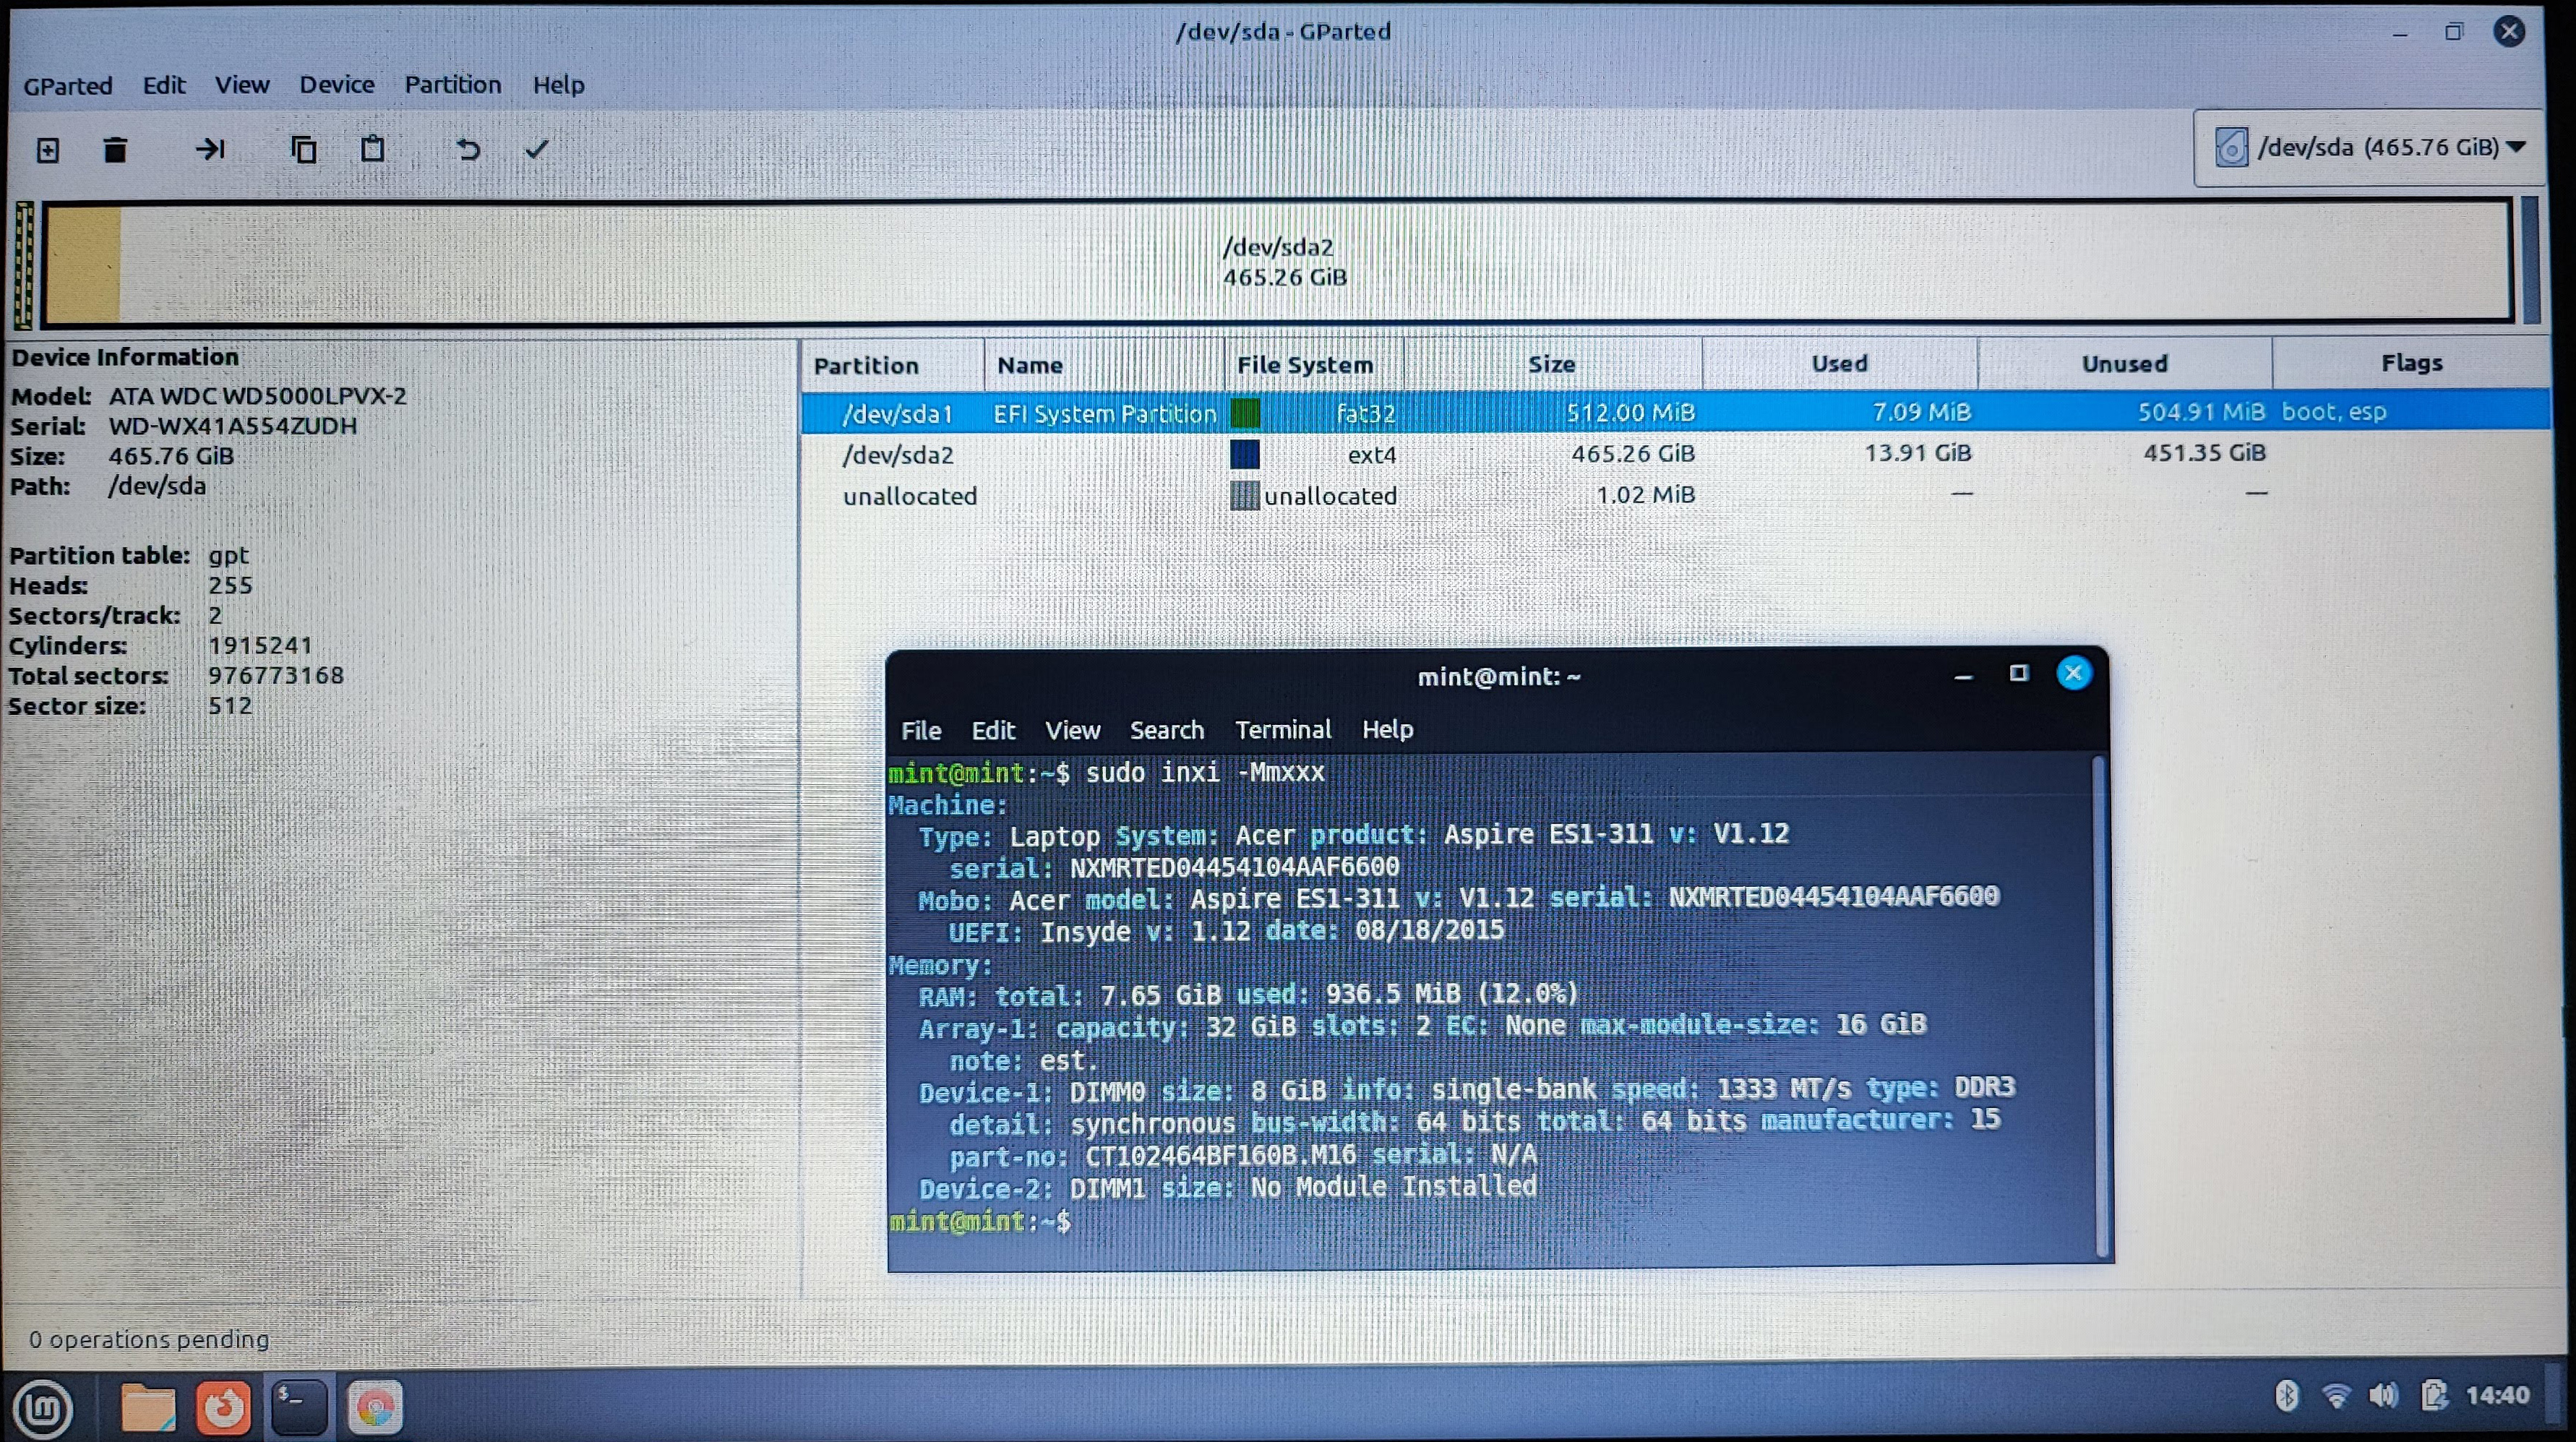The image size is (2576, 1442).
Task: Open the terminal's Search menu
Action: pyautogui.click(x=1166, y=730)
